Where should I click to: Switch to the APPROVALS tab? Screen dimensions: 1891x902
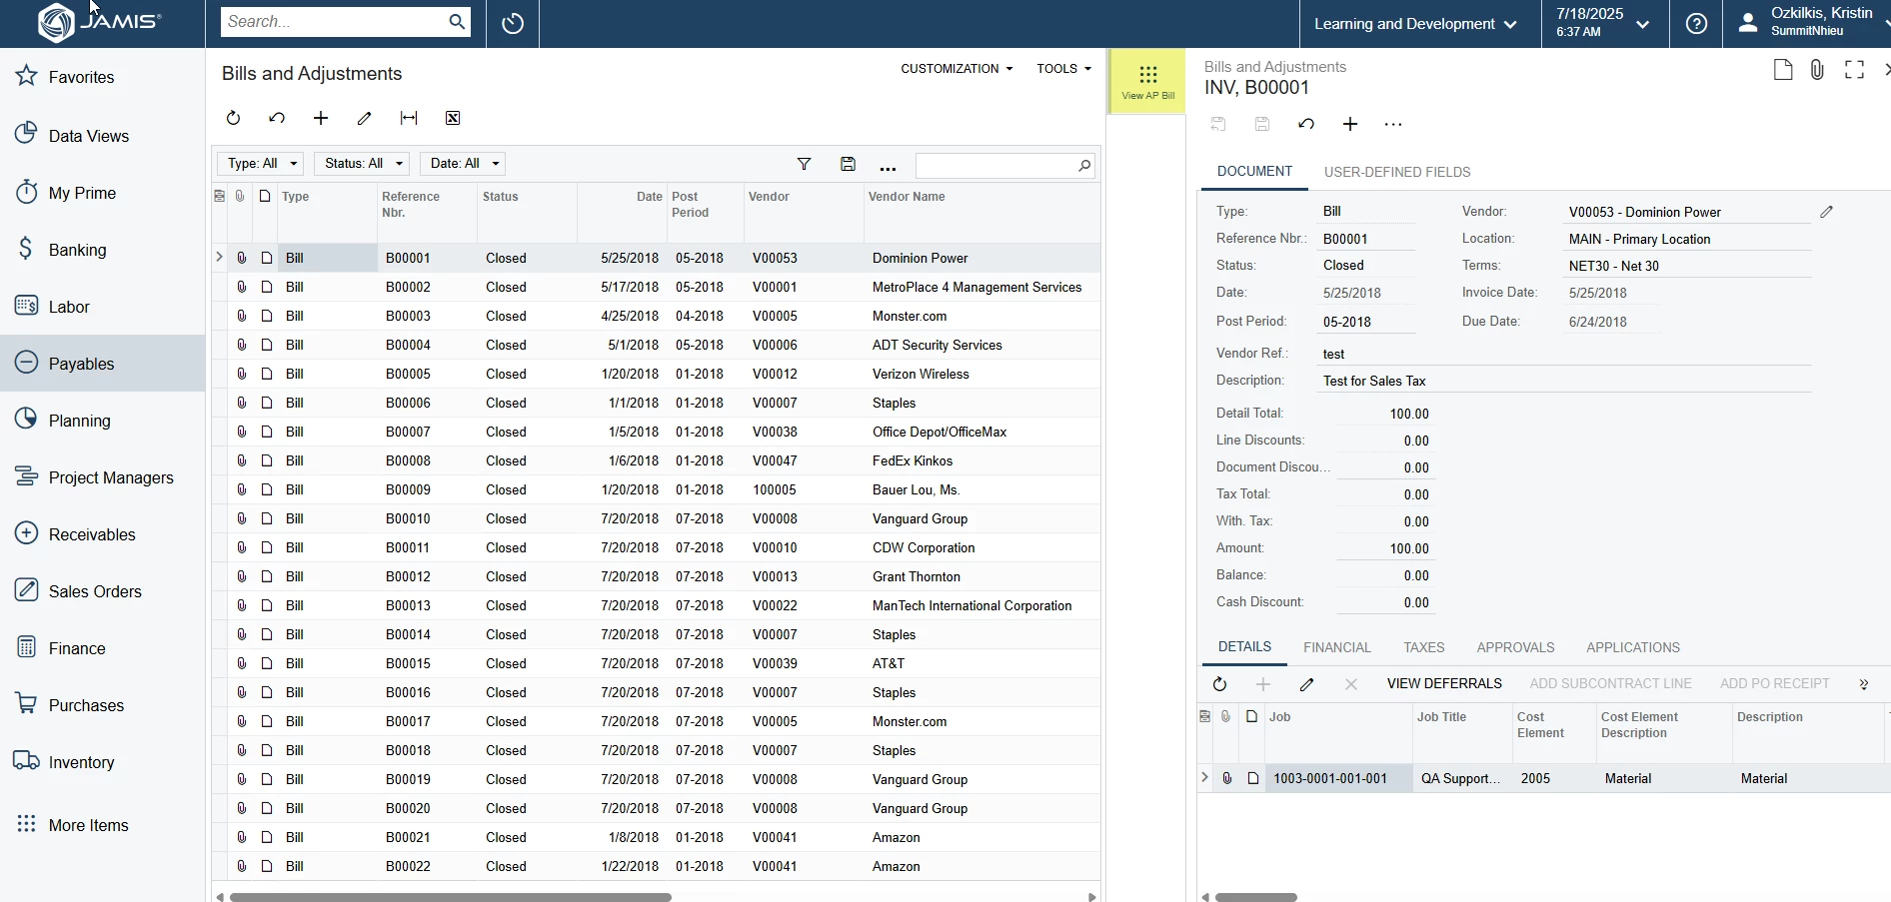[1515, 647]
